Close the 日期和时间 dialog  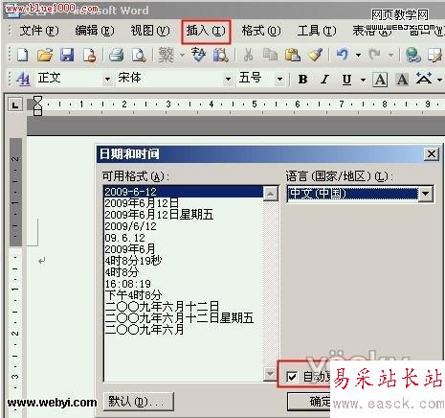point(432,154)
